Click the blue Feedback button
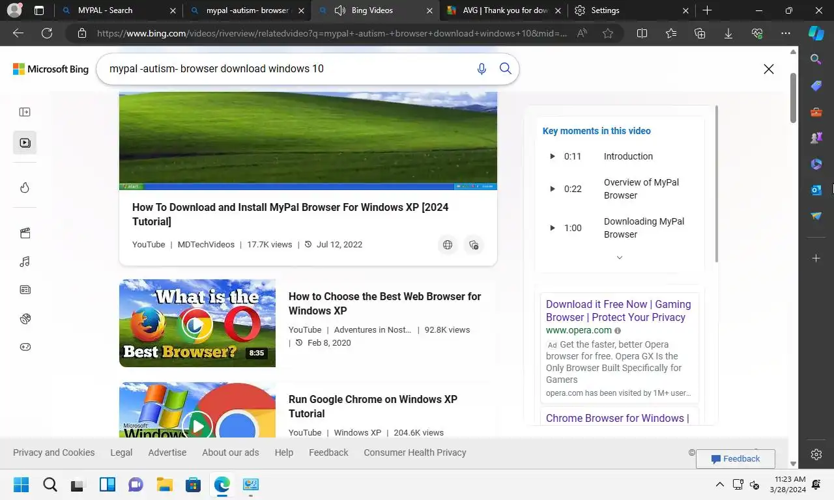The image size is (834, 500). tap(736, 459)
